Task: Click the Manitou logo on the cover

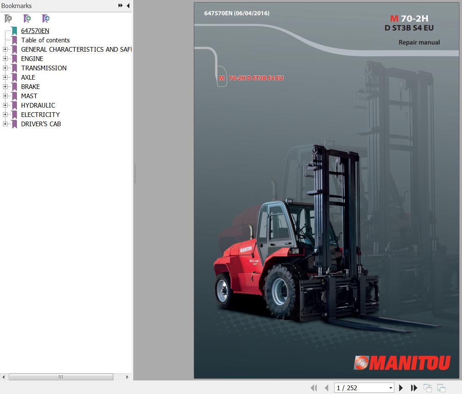Action: click(x=402, y=363)
